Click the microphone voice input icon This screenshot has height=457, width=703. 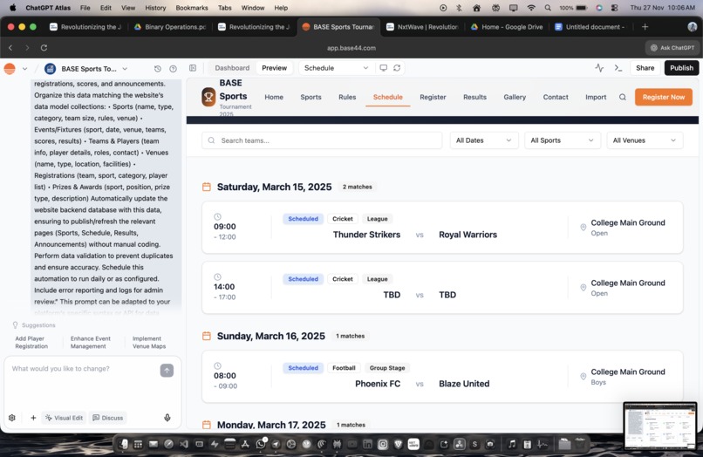coord(167,418)
